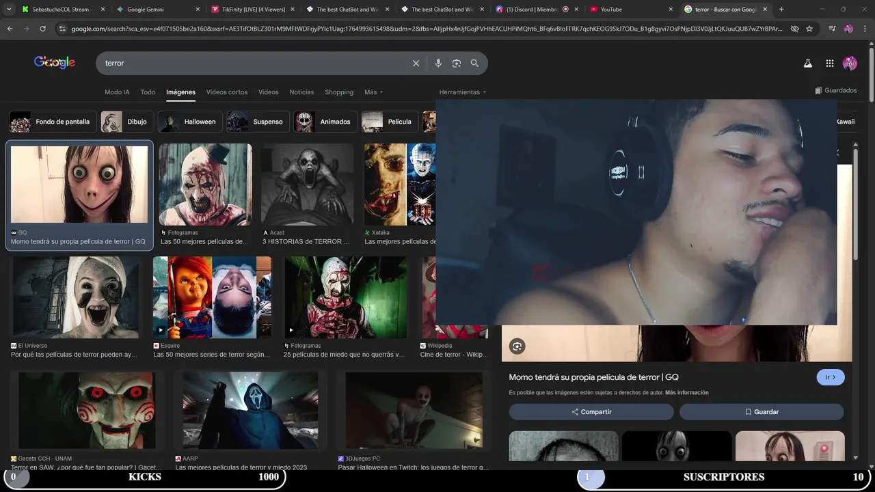875x492 pixels.
Task: Select the Todo results tab
Action: tap(148, 92)
